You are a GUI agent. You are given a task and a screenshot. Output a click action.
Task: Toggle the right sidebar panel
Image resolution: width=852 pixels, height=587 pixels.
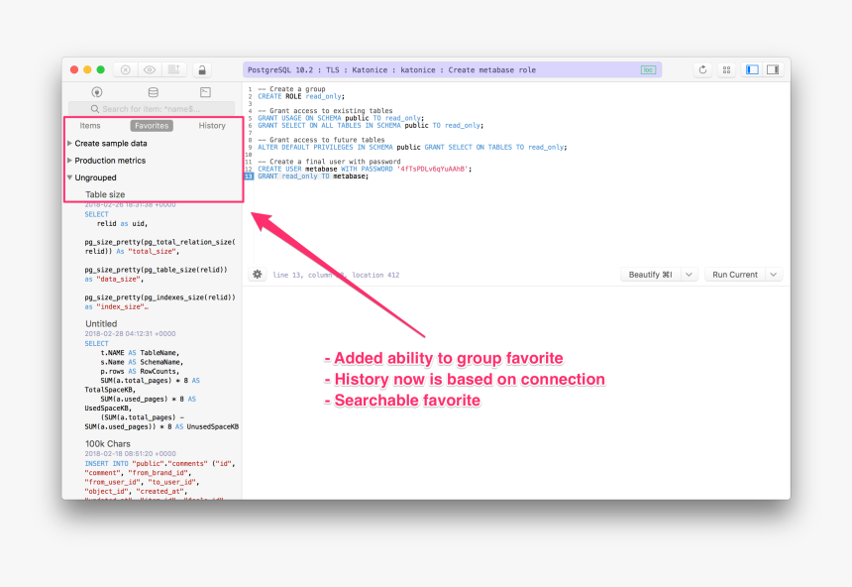[773, 70]
